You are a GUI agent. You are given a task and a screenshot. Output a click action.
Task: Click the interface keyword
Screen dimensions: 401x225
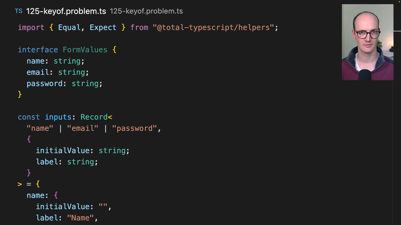coord(38,50)
